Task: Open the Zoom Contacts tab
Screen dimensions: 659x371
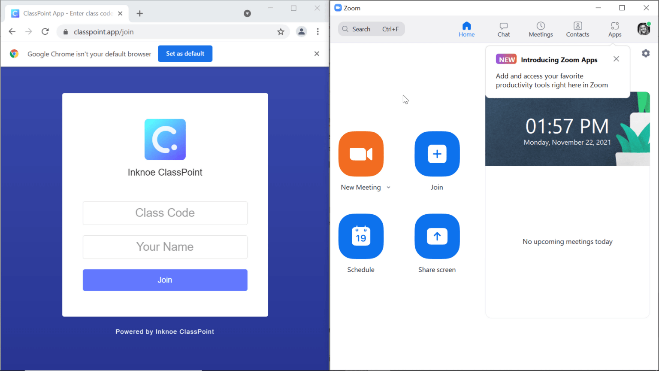Action: [x=577, y=30]
